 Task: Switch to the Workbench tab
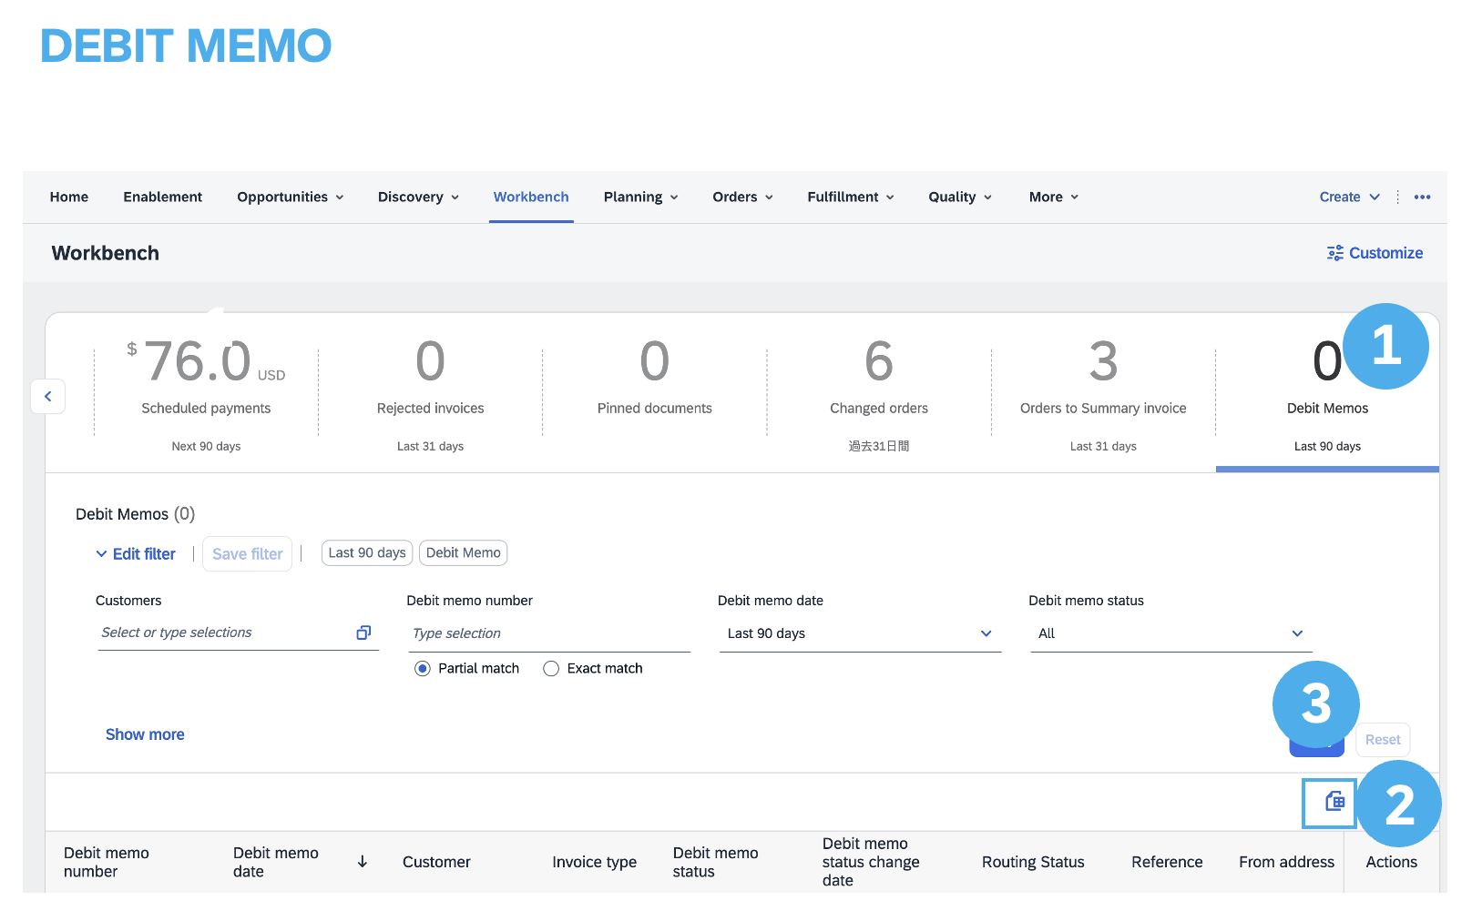click(531, 197)
